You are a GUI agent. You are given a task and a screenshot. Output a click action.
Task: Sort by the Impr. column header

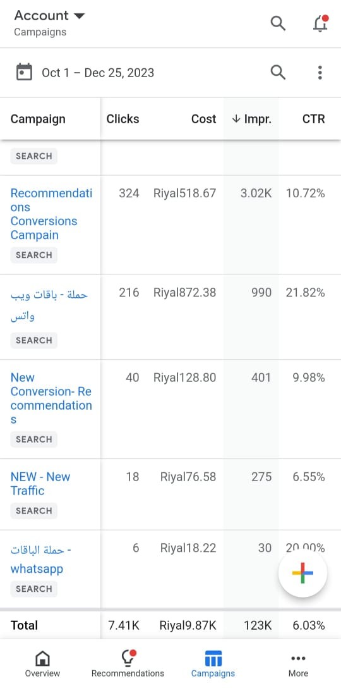point(251,119)
